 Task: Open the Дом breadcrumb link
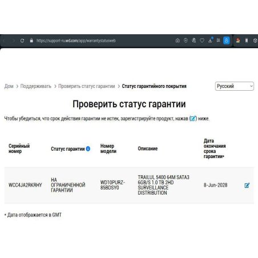click(x=9, y=86)
